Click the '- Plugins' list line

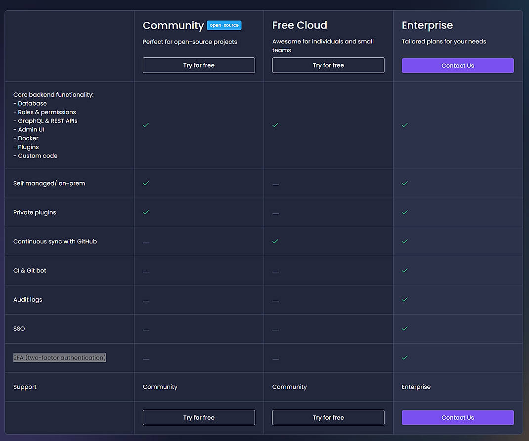tap(26, 147)
